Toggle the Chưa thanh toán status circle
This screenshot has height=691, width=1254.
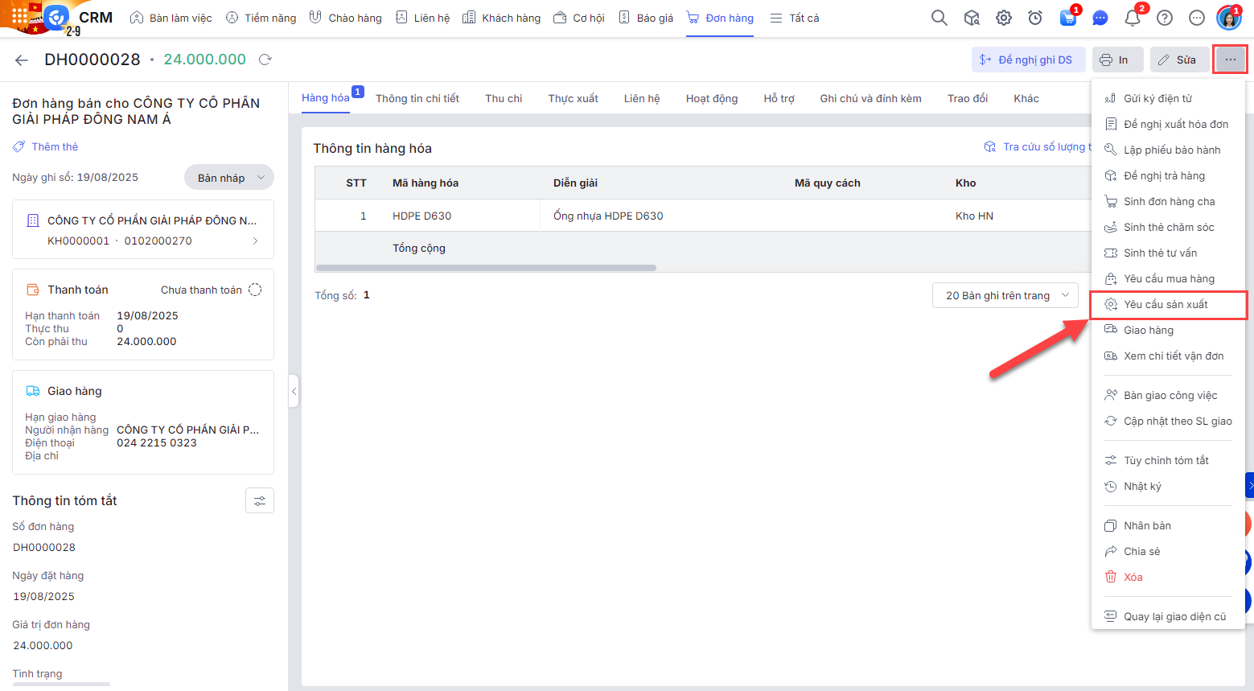pyautogui.click(x=255, y=290)
